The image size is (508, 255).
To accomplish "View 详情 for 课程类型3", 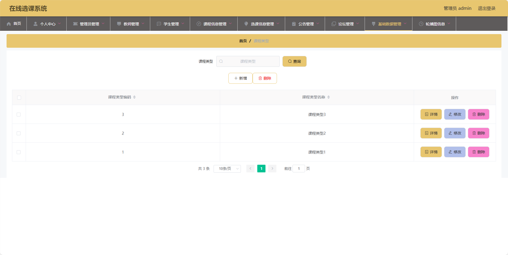I will [431, 114].
